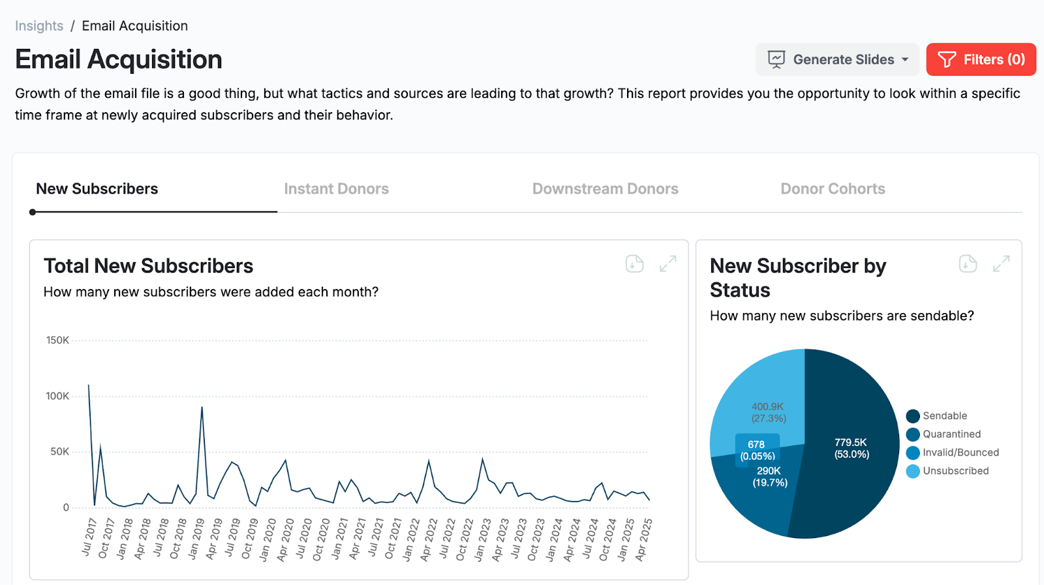Download the New Subscriber by Status chart

(x=968, y=263)
